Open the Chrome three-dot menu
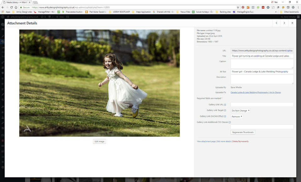 (298, 7)
